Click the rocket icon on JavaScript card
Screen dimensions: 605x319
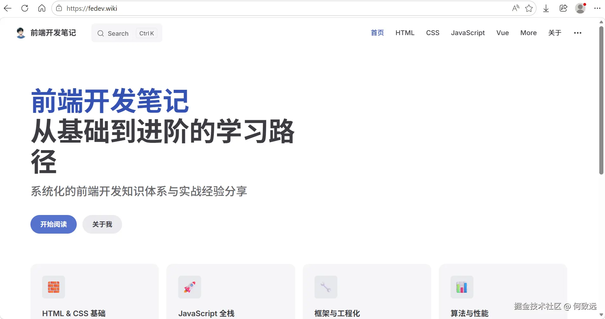[x=190, y=287]
